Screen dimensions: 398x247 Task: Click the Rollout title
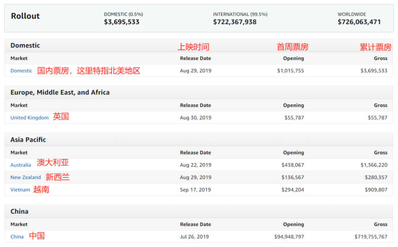coord(25,16)
